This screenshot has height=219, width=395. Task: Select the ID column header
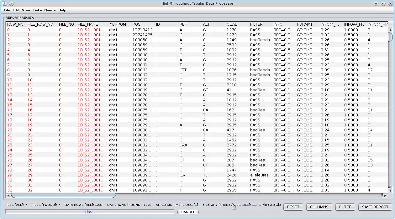(x=166, y=24)
